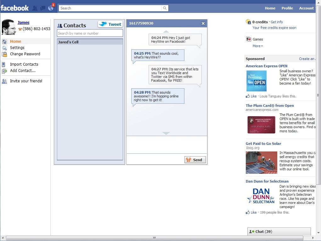Click the search magnifier icon

click(165, 8)
